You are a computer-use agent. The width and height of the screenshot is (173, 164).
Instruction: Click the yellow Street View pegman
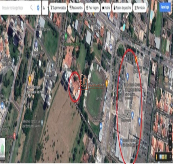[x=157, y=157]
